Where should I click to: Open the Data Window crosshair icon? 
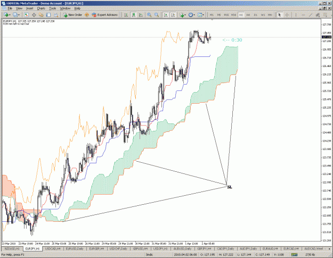click(34, 15)
